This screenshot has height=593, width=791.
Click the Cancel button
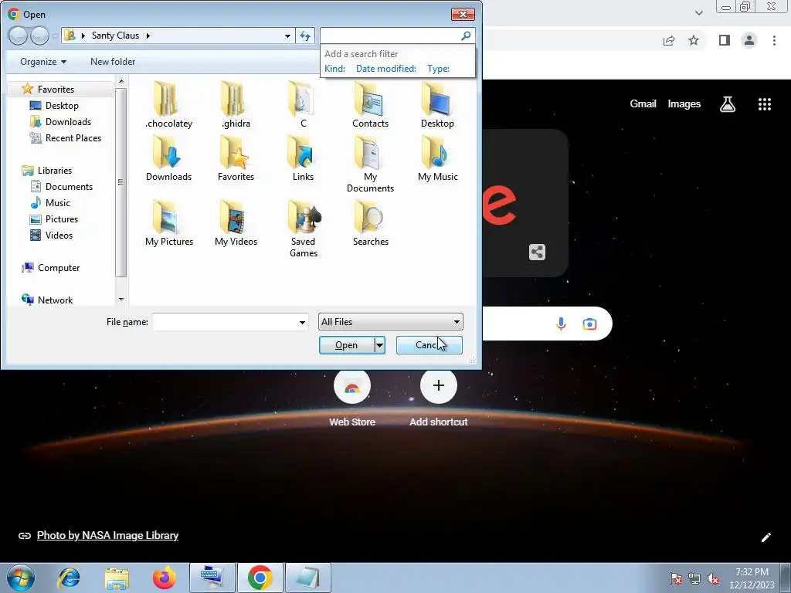coord(429,345)
